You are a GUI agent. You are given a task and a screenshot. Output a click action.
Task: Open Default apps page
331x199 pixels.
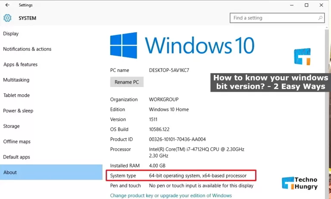click(16, 157)
